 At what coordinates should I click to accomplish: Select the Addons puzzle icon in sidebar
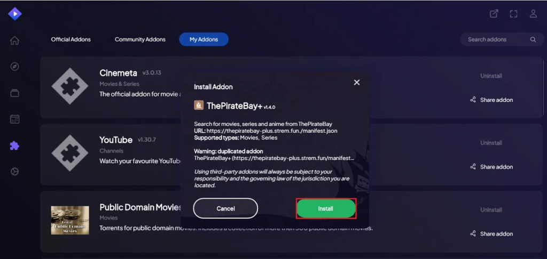14,146
